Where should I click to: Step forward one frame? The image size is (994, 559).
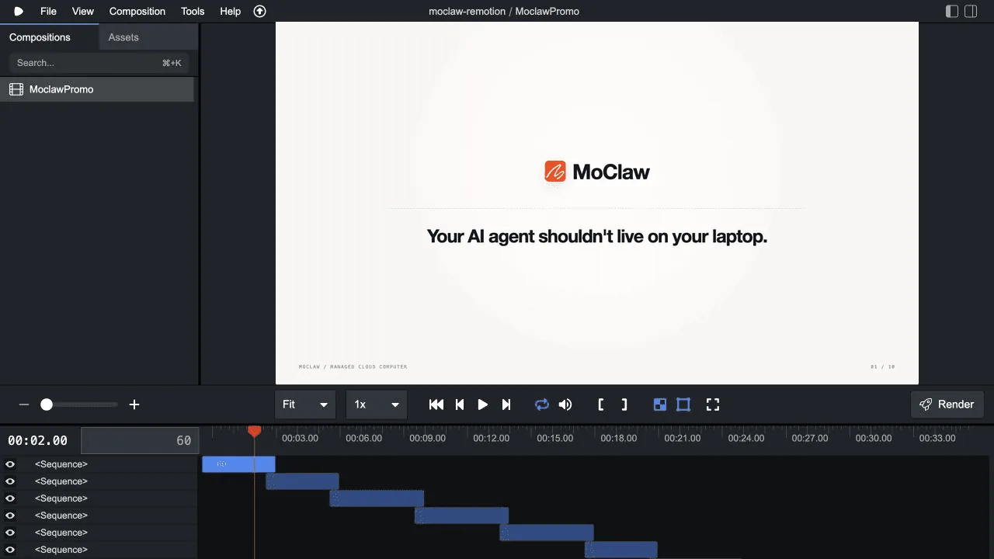point(506,404)
